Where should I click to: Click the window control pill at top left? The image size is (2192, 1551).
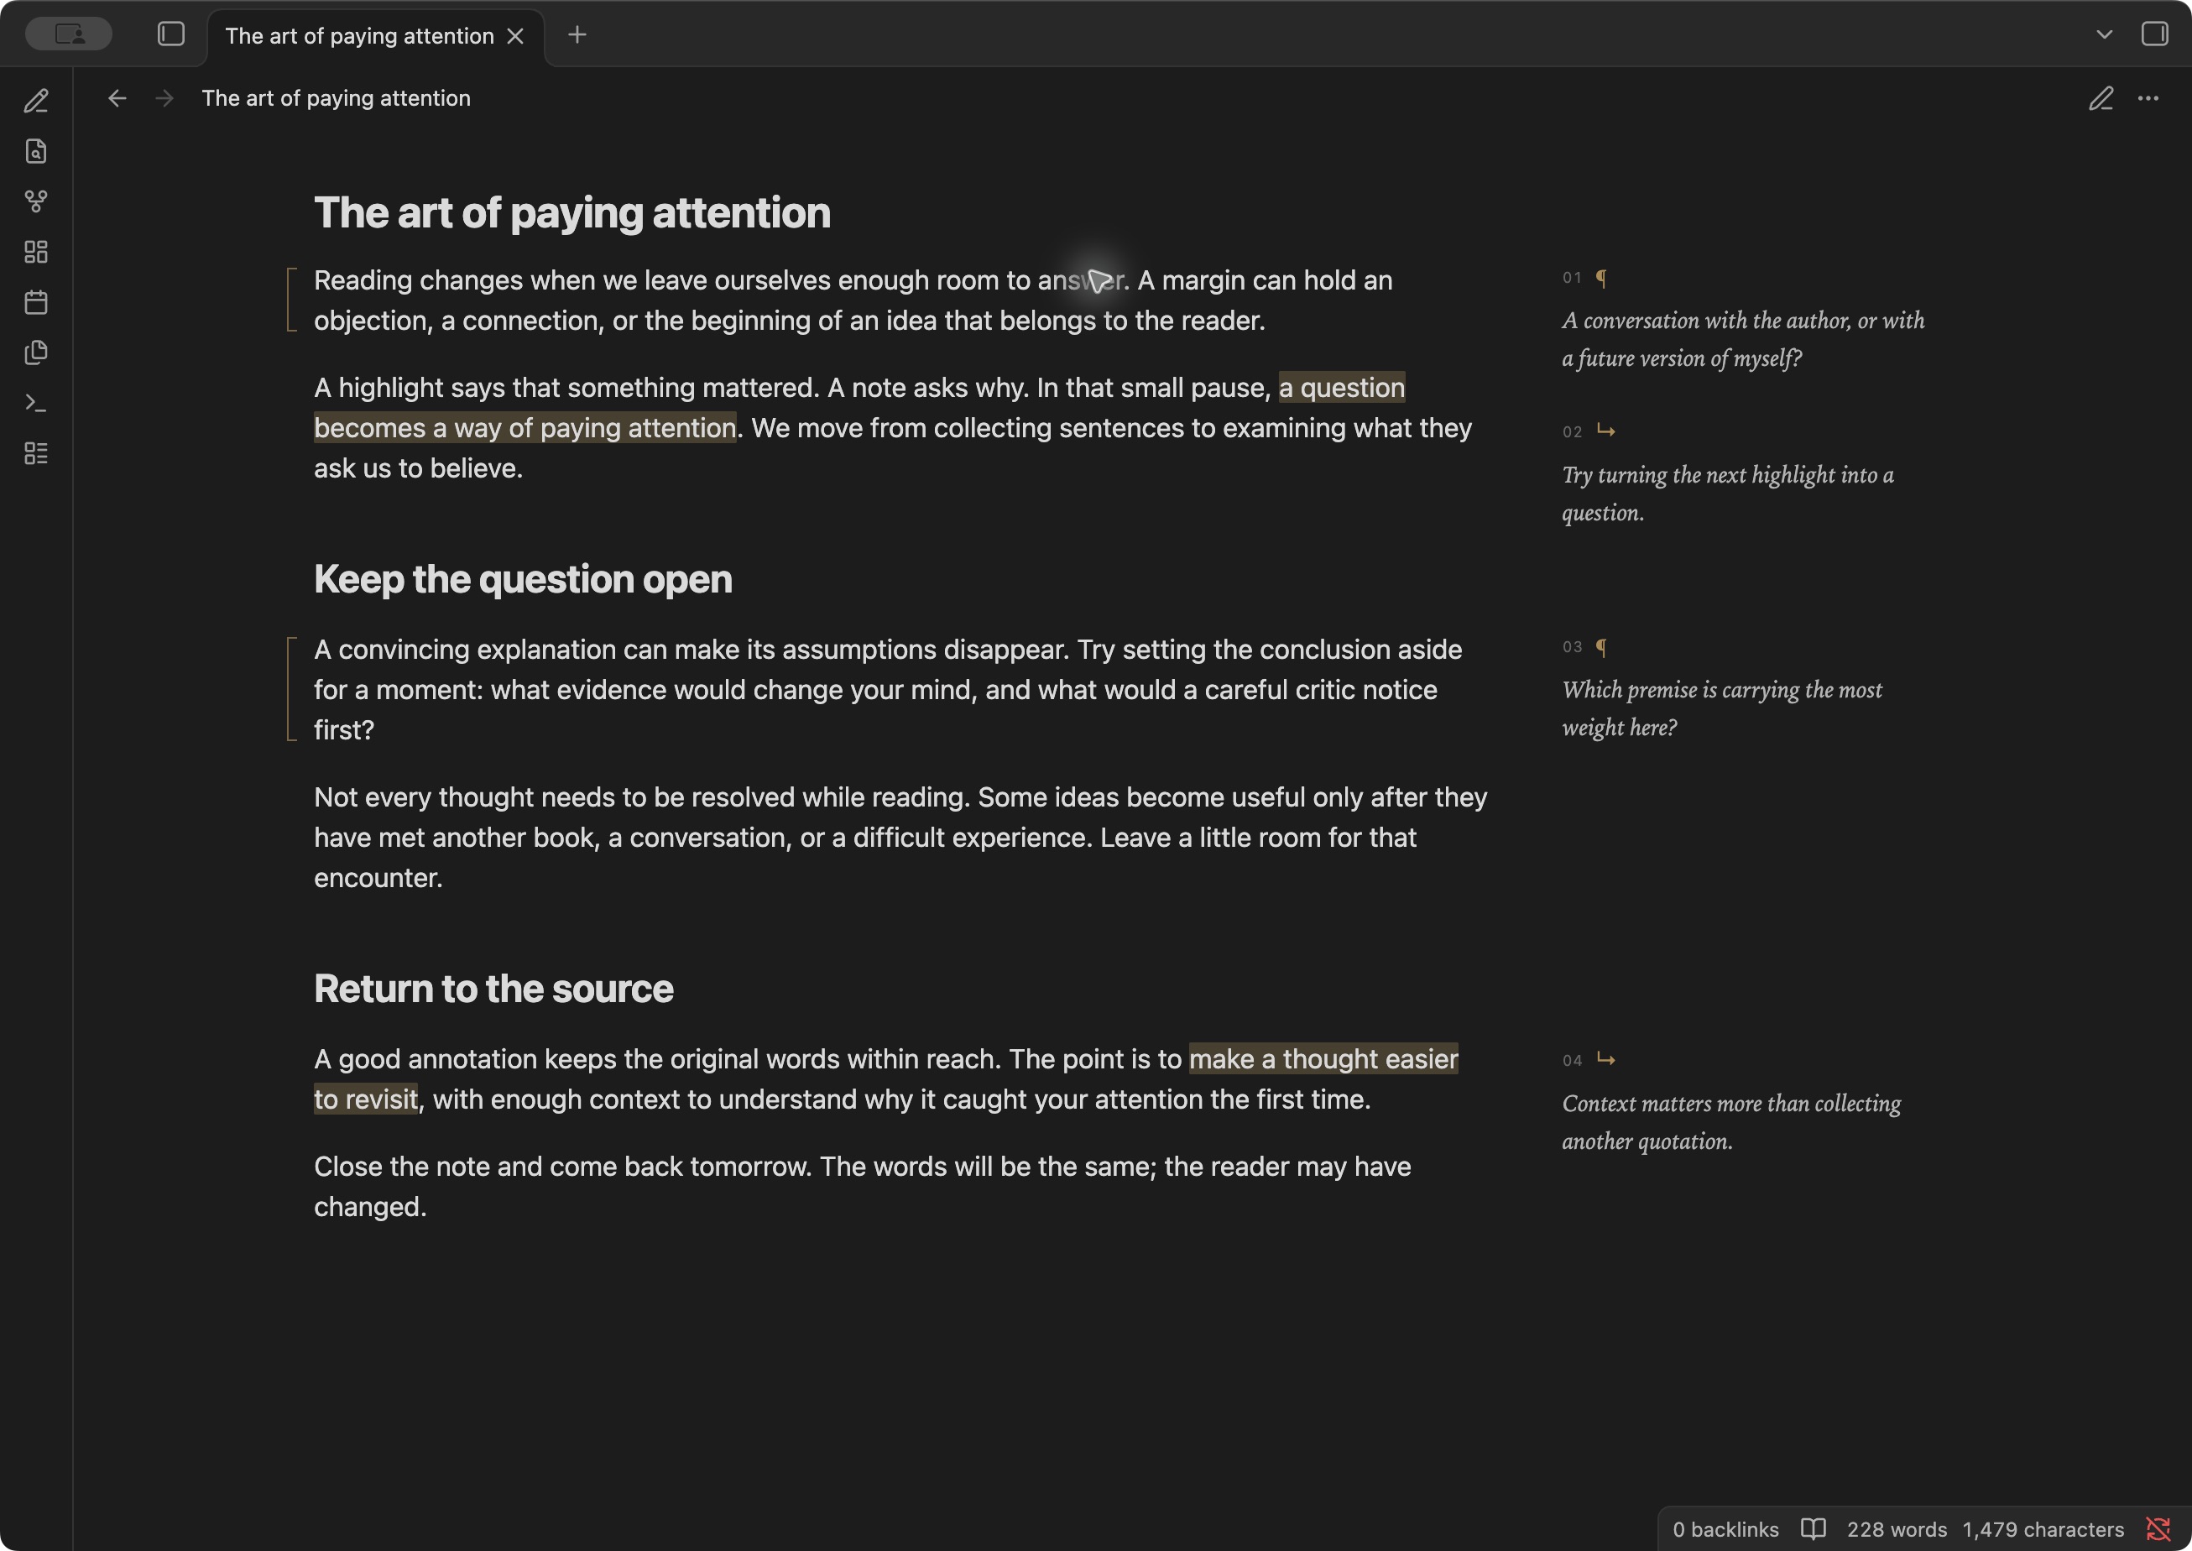[69, 34]
